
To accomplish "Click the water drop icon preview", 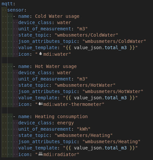I will (x=41, y=53).
